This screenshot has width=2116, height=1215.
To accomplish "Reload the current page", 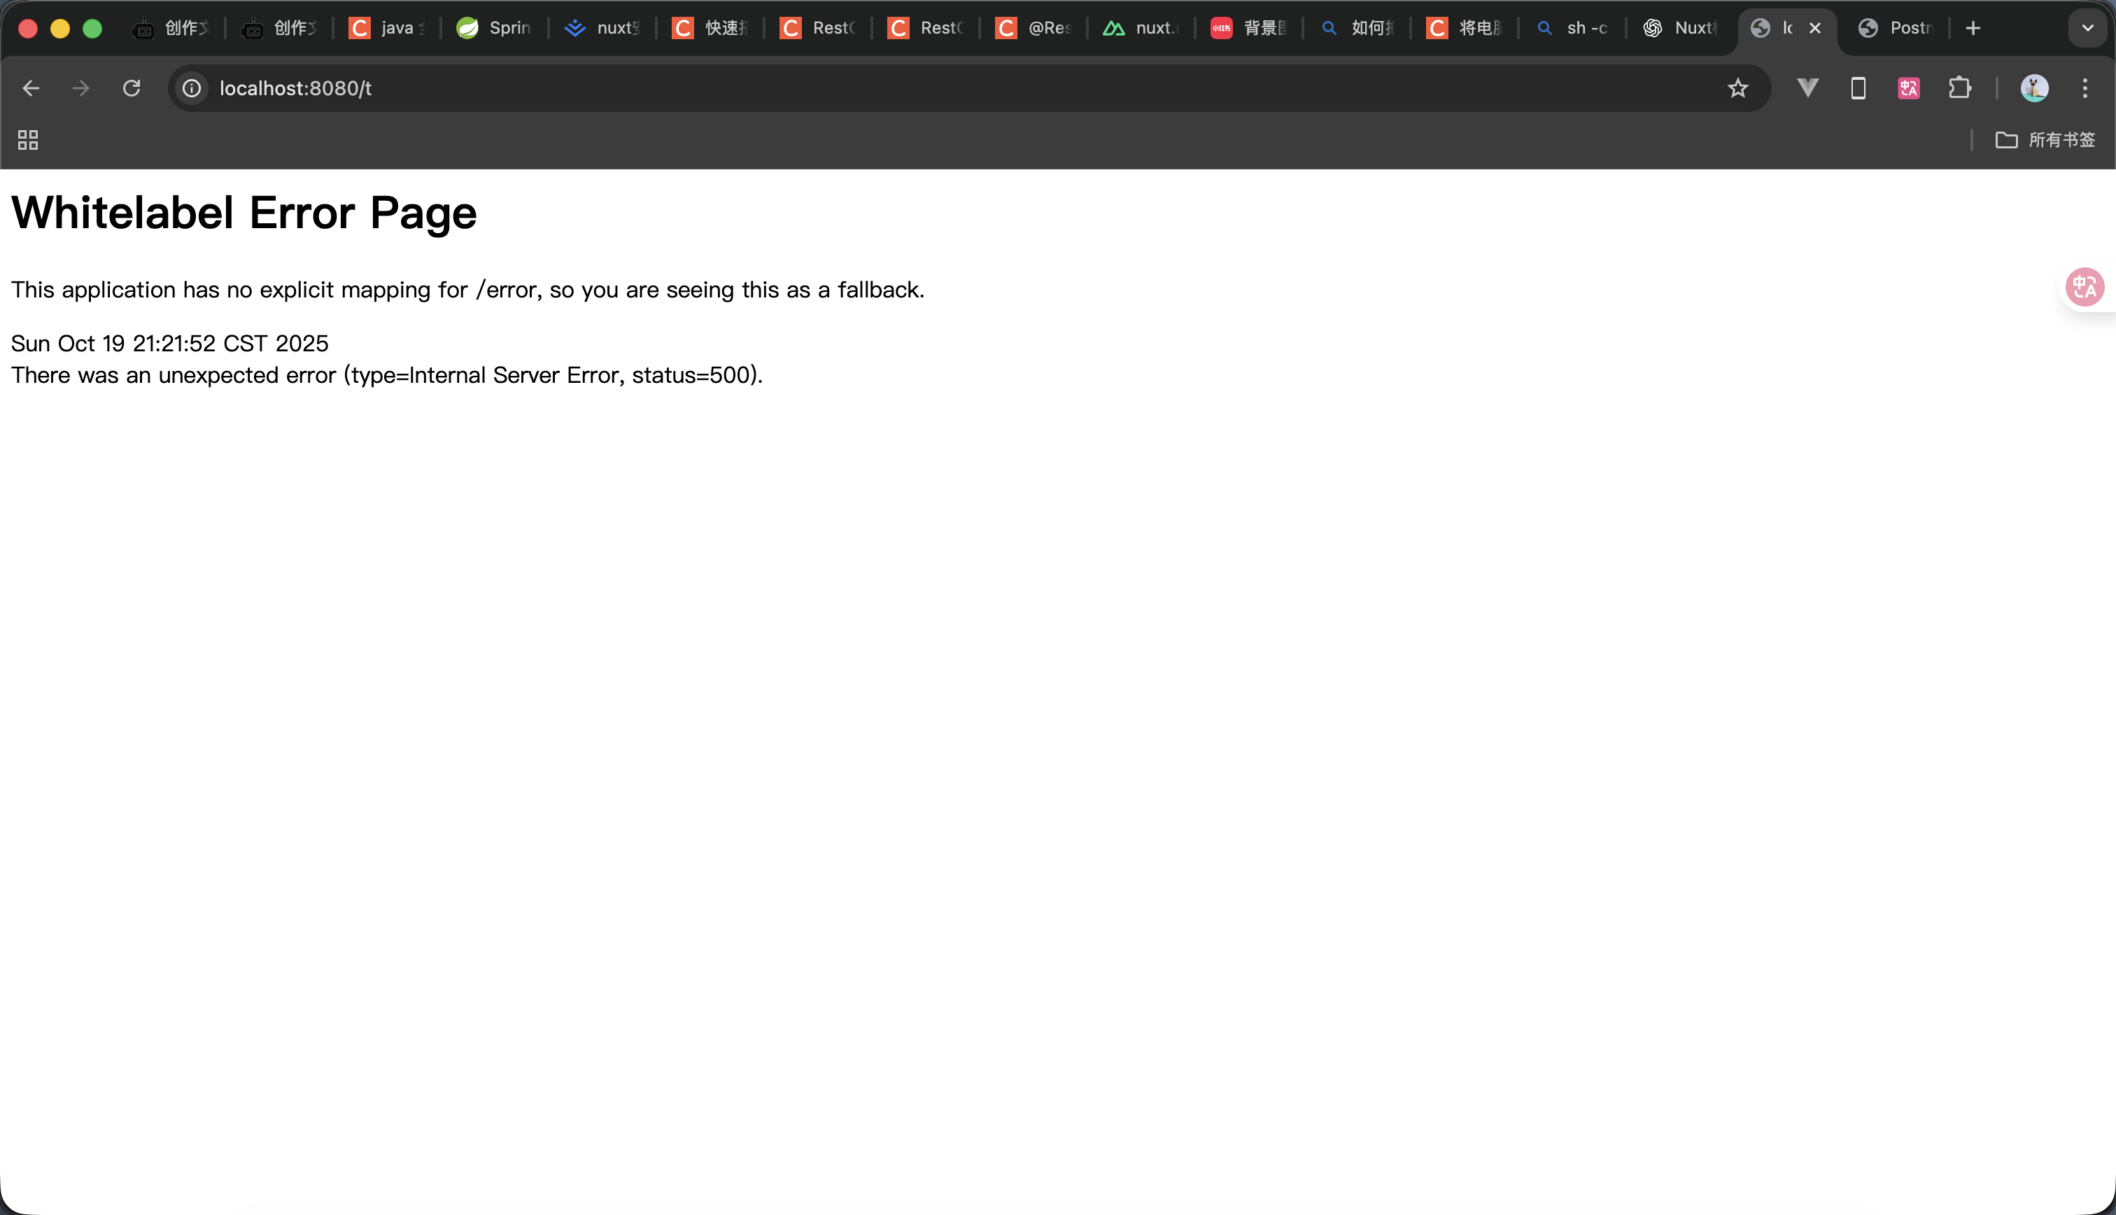I will 132,88.
